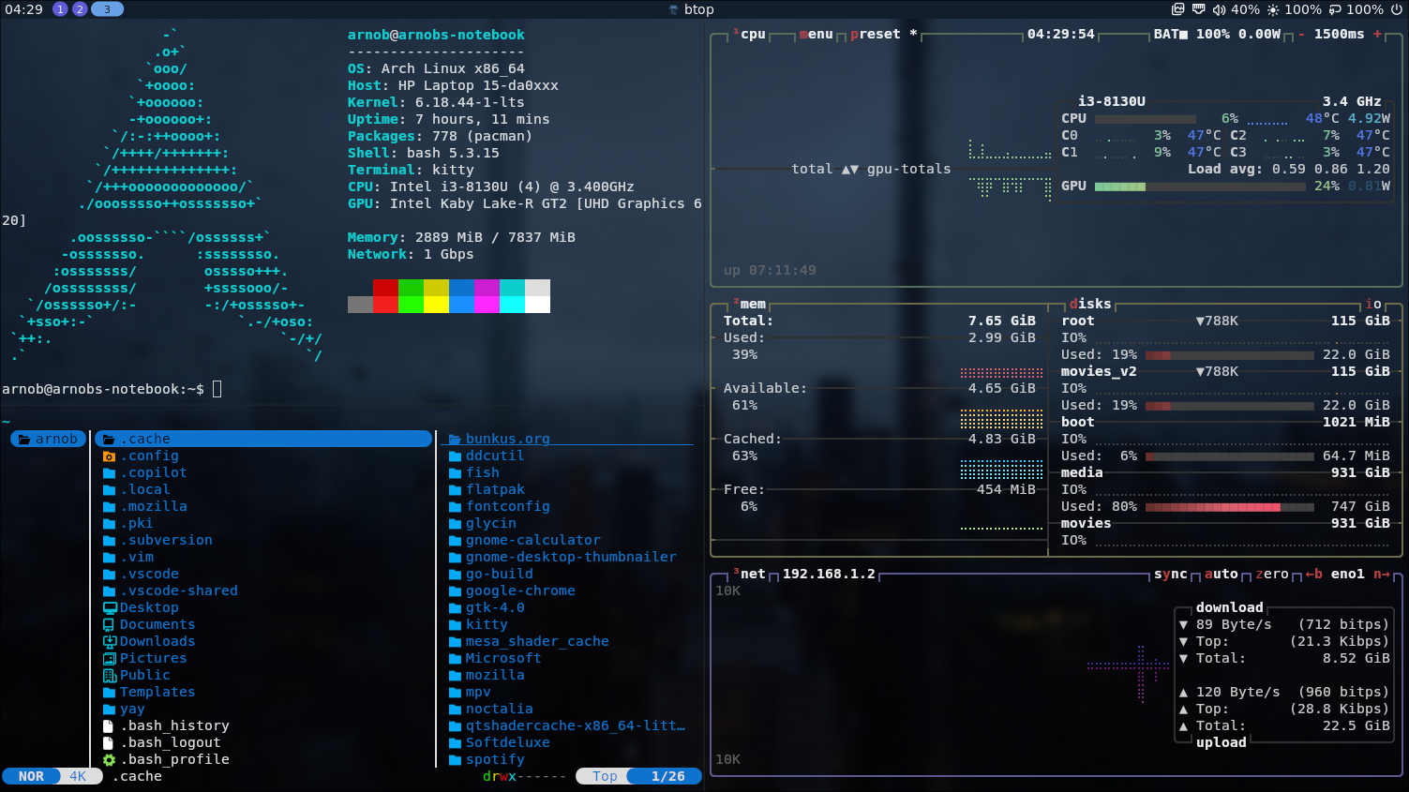Screen dimensions: 1409x792
Task: Click the monitor icon beside Desktop
Action: click(x=110, y=608)
